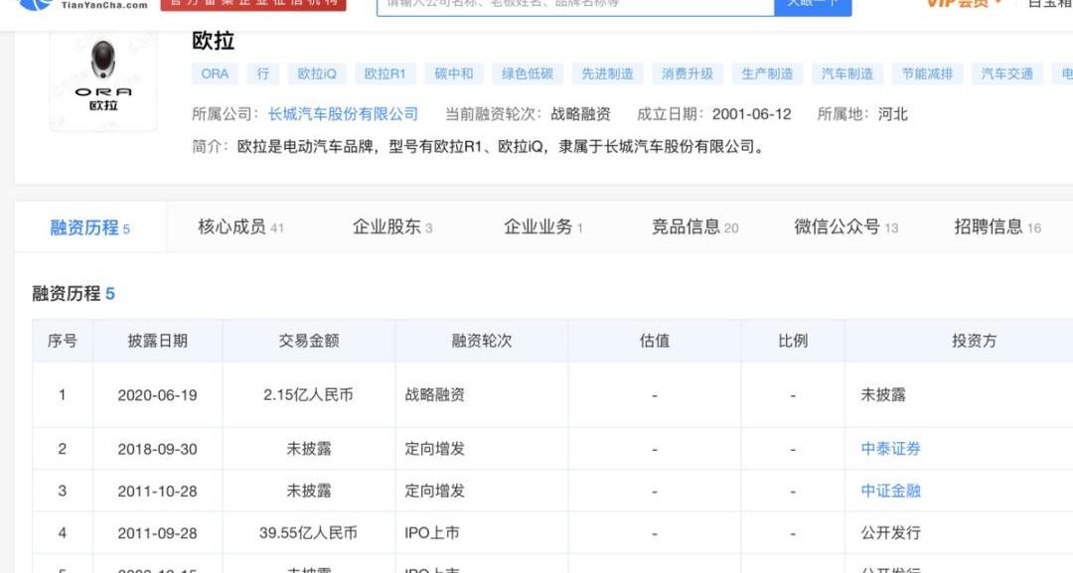Click the 所属地 value 河北
The height and width of the screenshot is (573, 1073).
tap(892, 114)
